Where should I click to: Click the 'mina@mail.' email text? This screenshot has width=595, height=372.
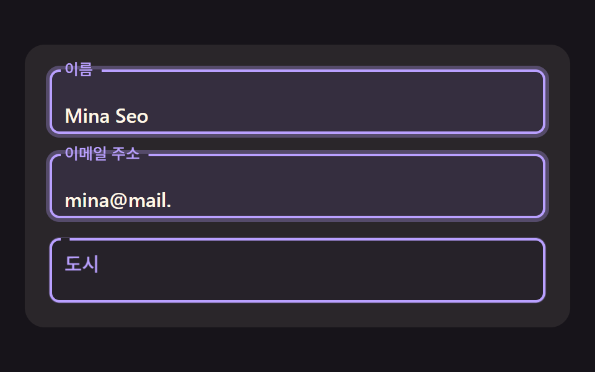118,200
